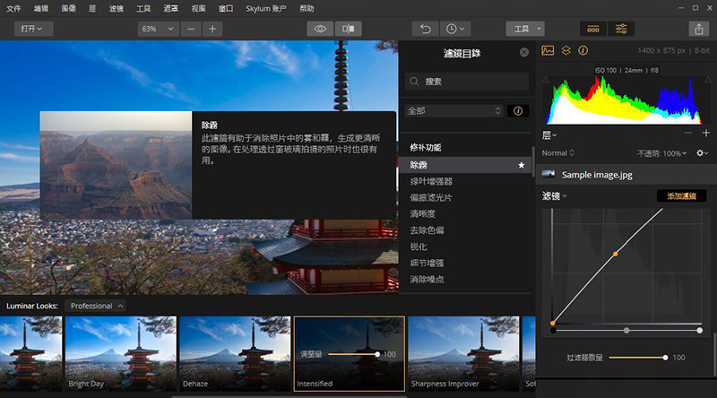Show the layers panel icon

566,50
